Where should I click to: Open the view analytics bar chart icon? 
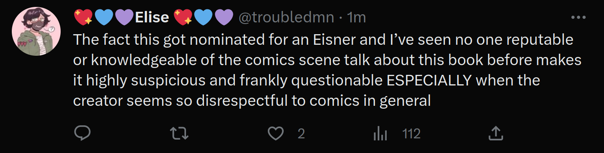pos(380,133)
